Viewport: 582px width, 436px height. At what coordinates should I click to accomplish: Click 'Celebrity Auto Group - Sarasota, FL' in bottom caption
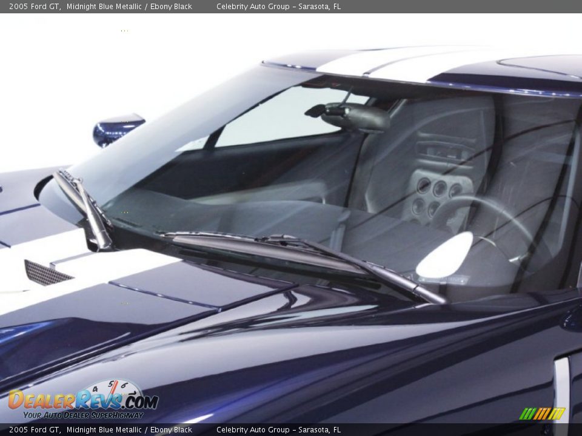tap(278, 430)
